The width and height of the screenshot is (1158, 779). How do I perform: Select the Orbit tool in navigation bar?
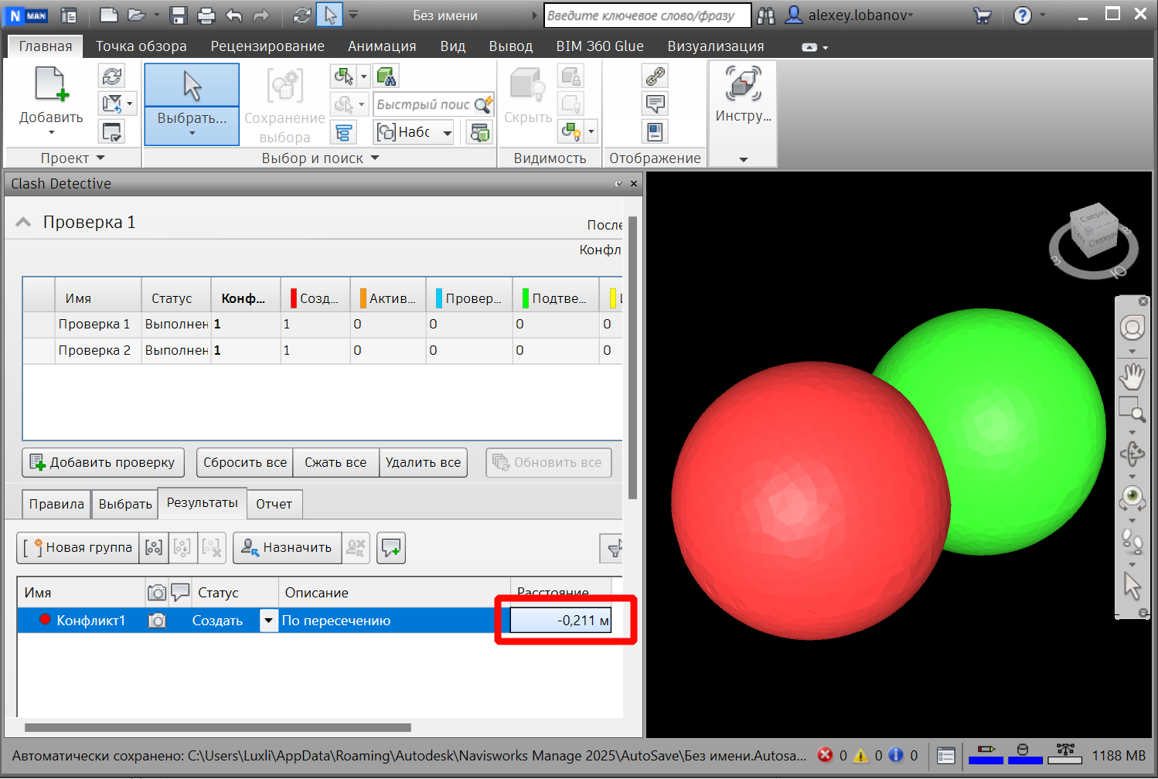tap(1132, 454)
